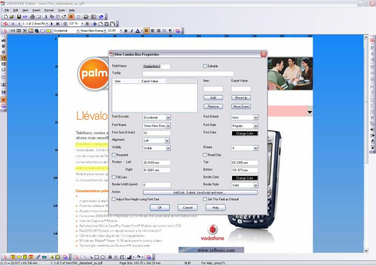Open the Alignment dropdown
The image size is (376, 266).
click(167, 141)
